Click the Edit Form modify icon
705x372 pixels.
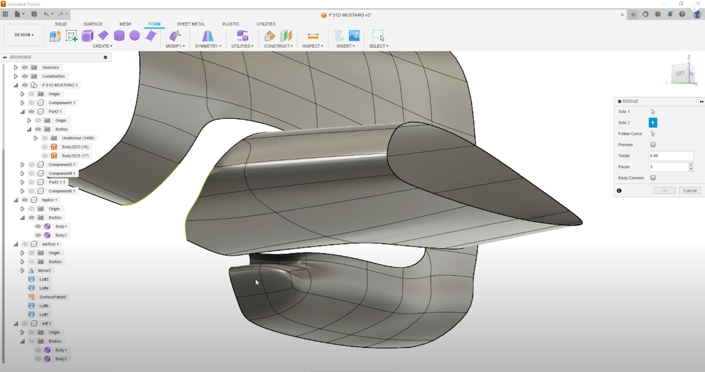tap(175, 36)
